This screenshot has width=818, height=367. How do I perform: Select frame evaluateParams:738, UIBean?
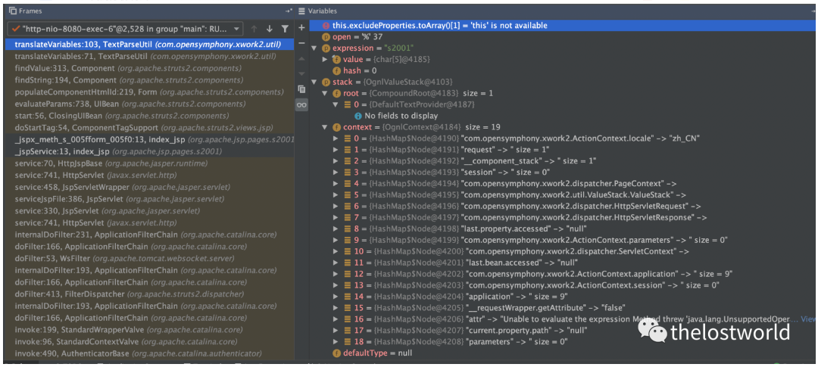click(150, 104)
